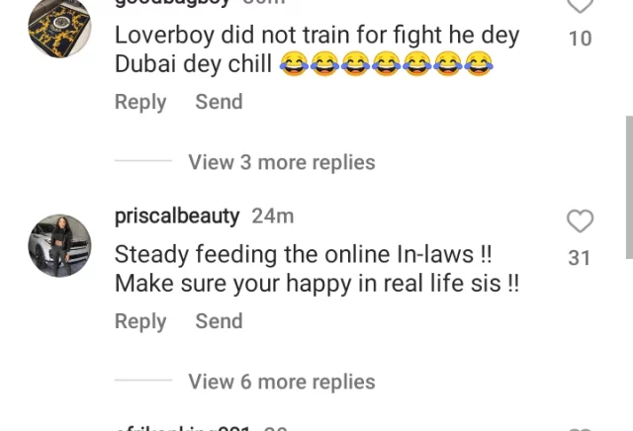The image size is (633, 431).
Task: Reply to priscalbeauty's comment
Action: point(140,321)
